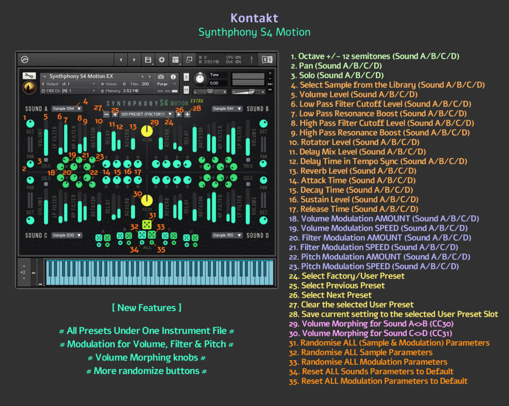
Task: Save current setting with the plus button
Action: click(x=187, y=114)
